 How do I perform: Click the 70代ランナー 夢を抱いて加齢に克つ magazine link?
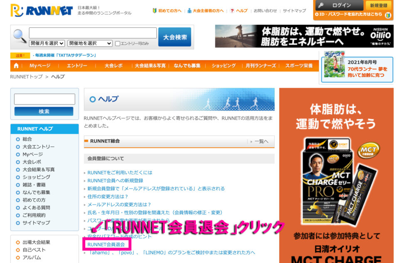point(367,72)
